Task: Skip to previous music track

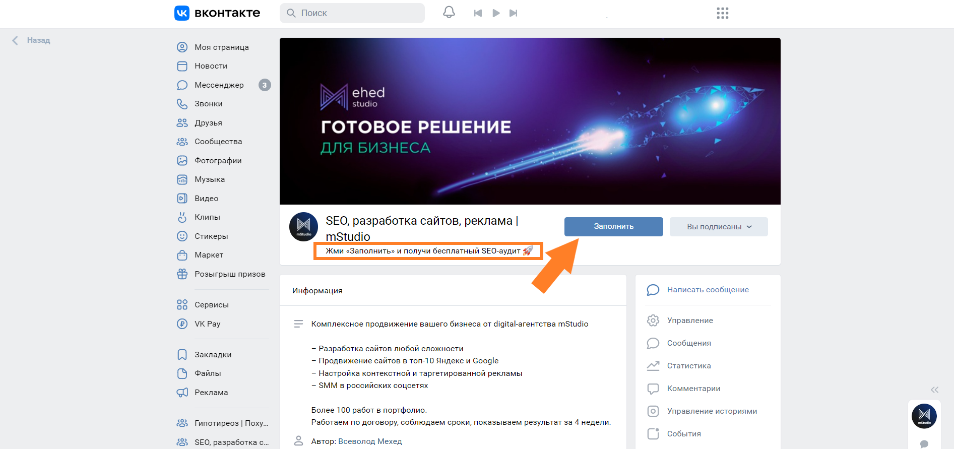Action: (x=478, y=13)
